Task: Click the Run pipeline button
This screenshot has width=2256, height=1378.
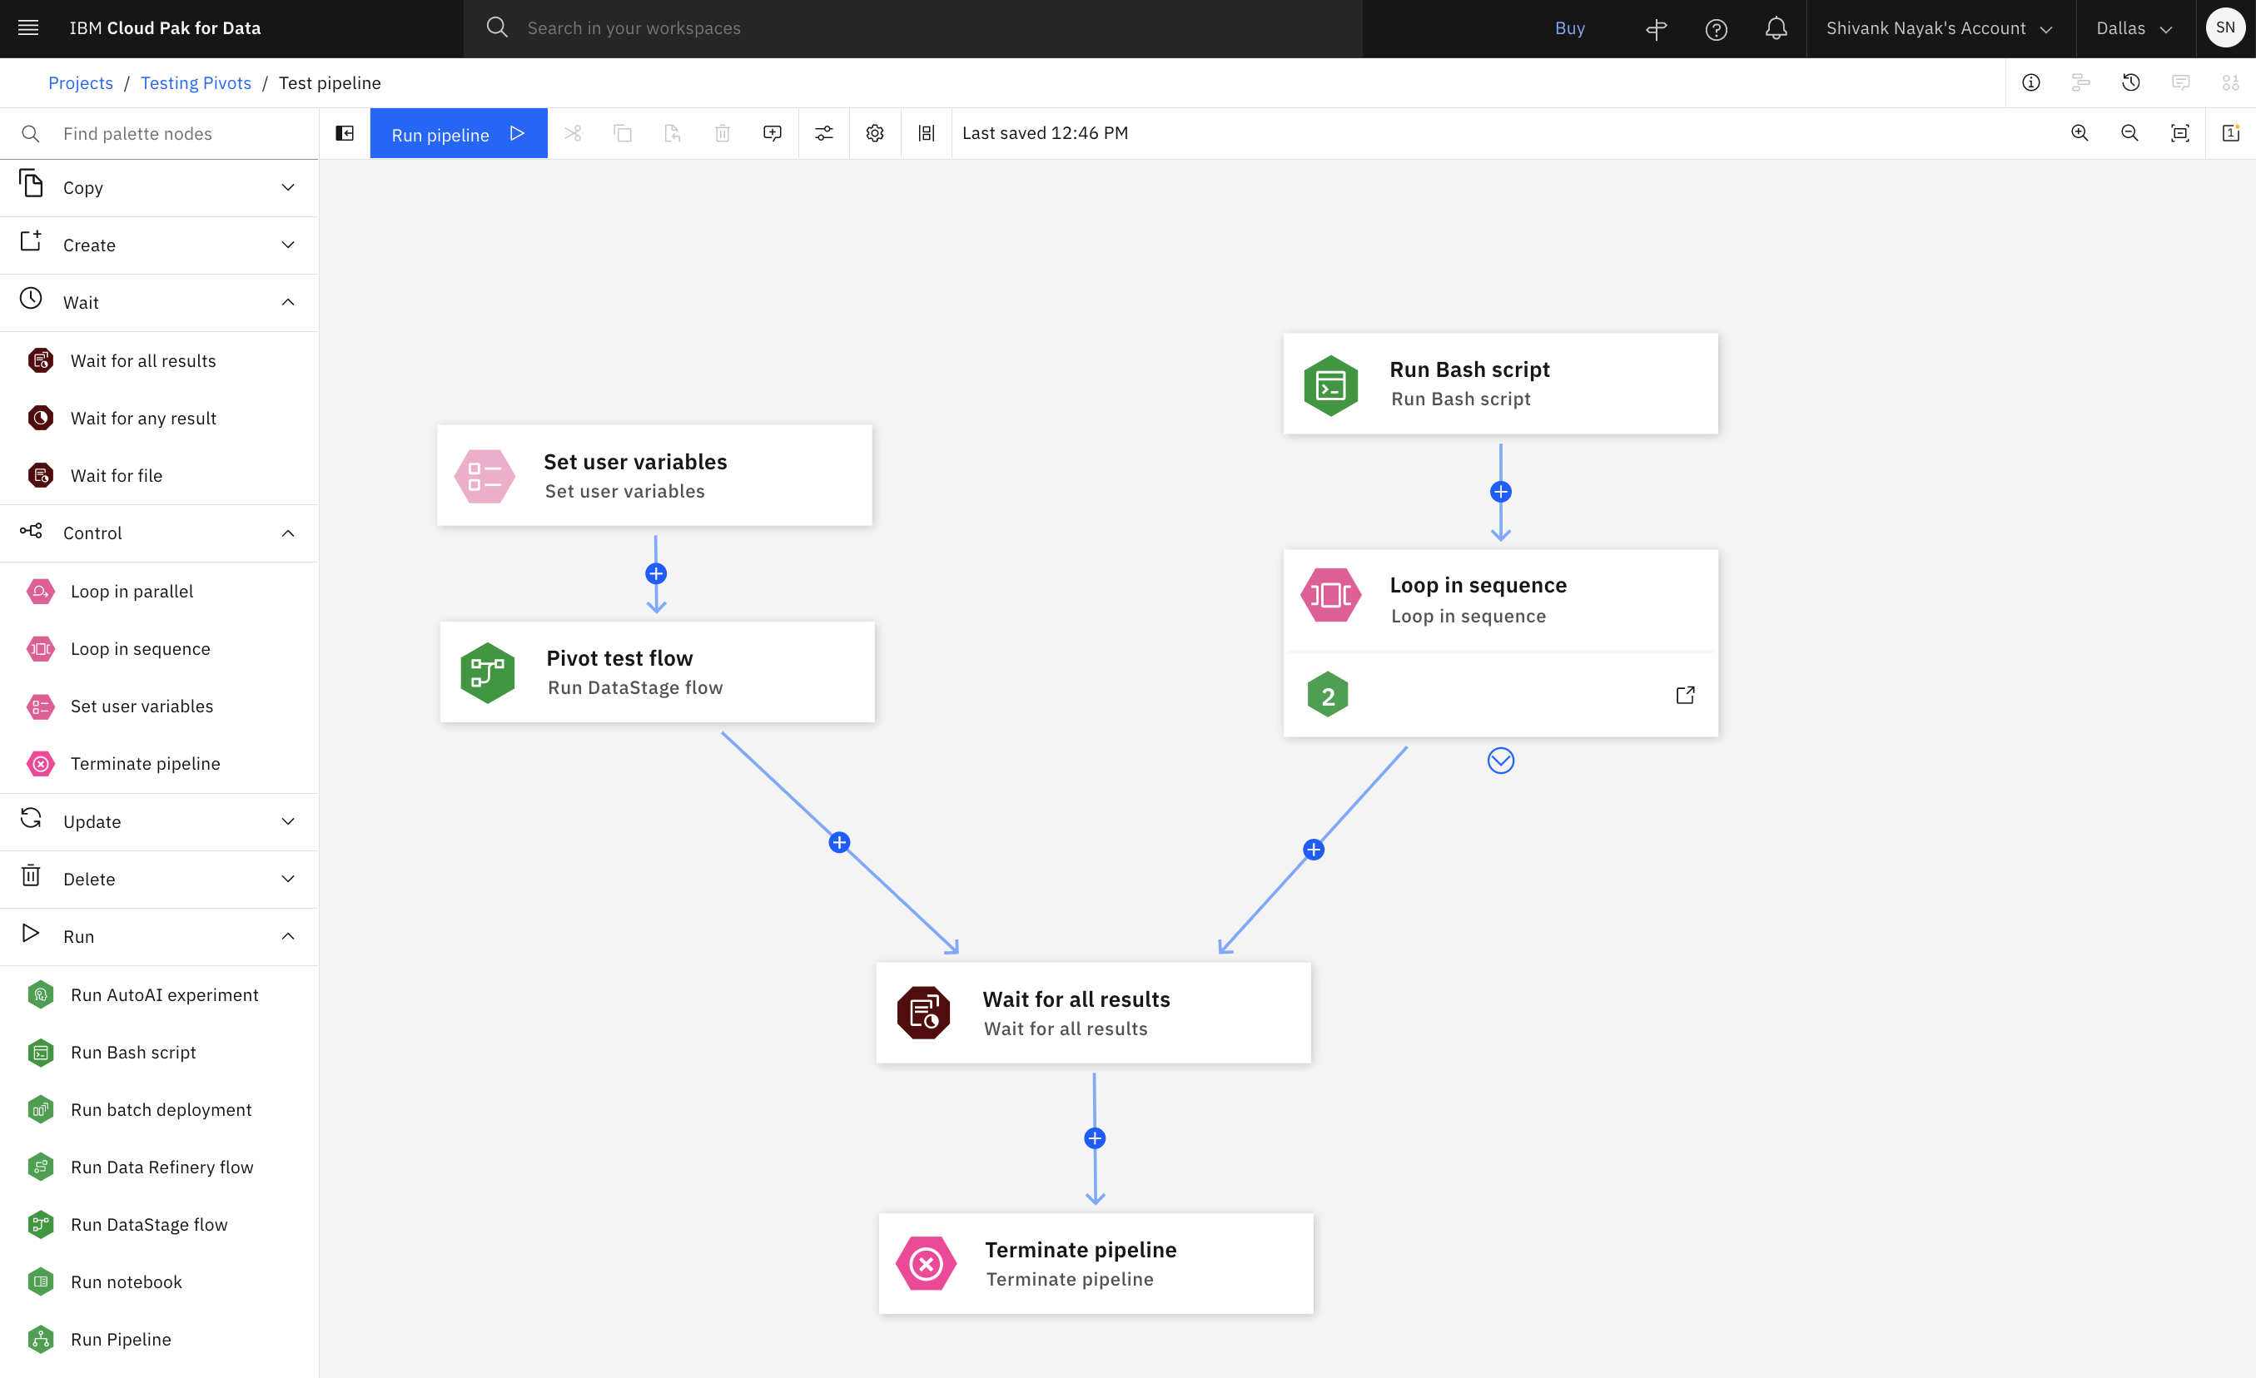Action: point(459,134)
